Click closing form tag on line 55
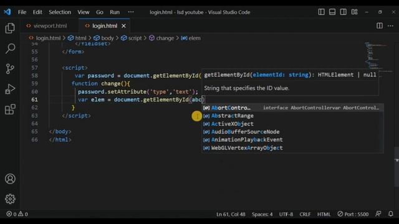The height and width of the screenshot is (224, 399). click(x=73, y=52)
